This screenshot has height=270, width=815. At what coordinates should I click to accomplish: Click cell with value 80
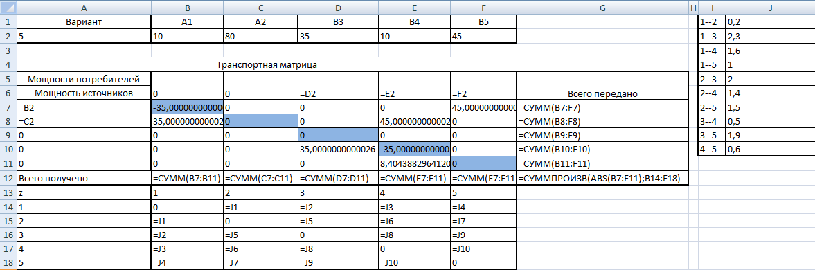(x=261, y=36)
